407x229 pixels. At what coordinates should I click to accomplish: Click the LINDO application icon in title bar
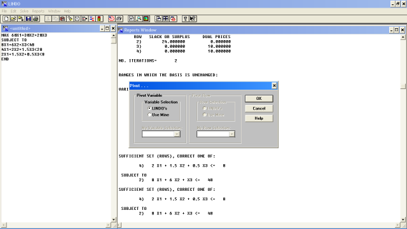coord(4,4)
